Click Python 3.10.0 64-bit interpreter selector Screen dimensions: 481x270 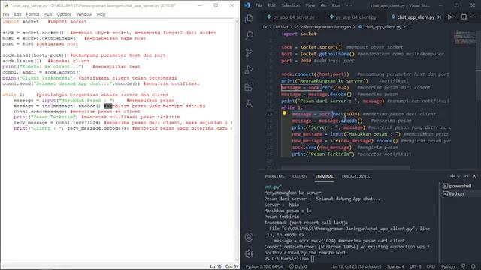point(265,266)
